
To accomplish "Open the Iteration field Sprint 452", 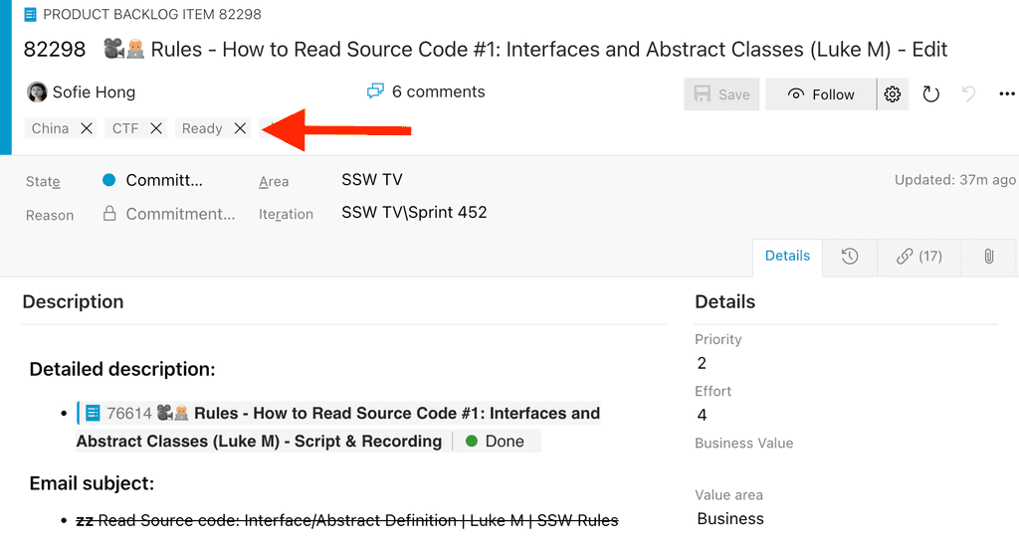I will [x=414, y=212].
